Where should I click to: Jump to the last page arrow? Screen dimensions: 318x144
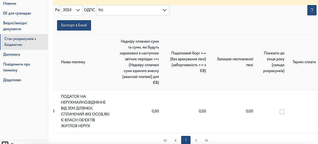pos(206,140)
